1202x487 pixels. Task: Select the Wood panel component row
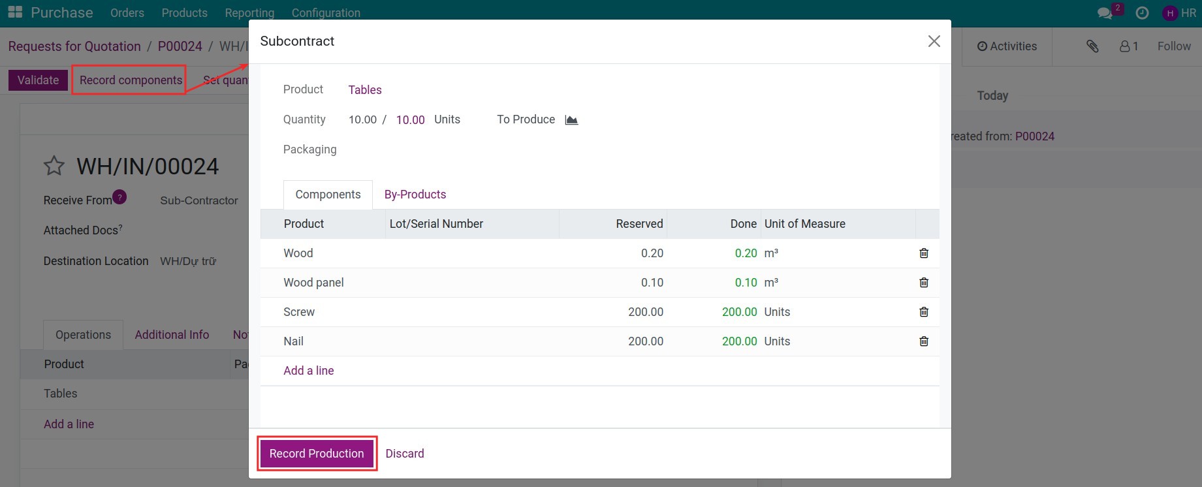coord(599,283)
